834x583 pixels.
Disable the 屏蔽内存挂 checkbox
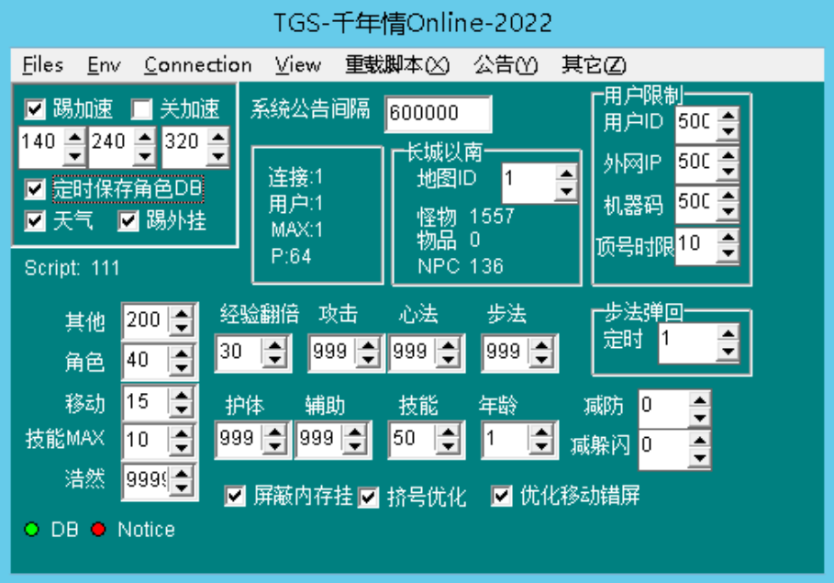click(x=236, y=497)
